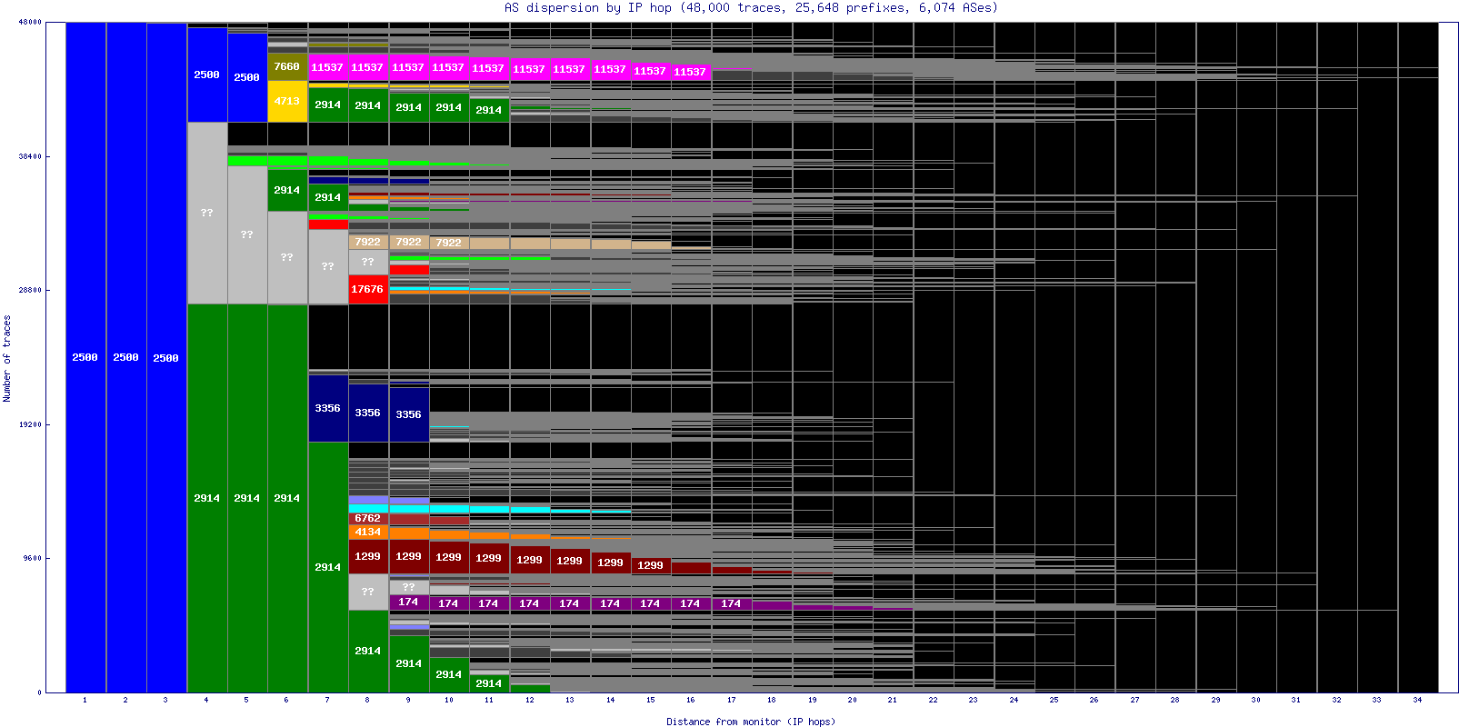Click the 'Number of traces' vertical axis label
The image size is (1459, 727).
click(x=6, y=358)
